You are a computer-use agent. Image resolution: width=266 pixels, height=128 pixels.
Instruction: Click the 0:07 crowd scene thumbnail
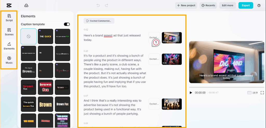pyautogui.click(x=172, y=104)
